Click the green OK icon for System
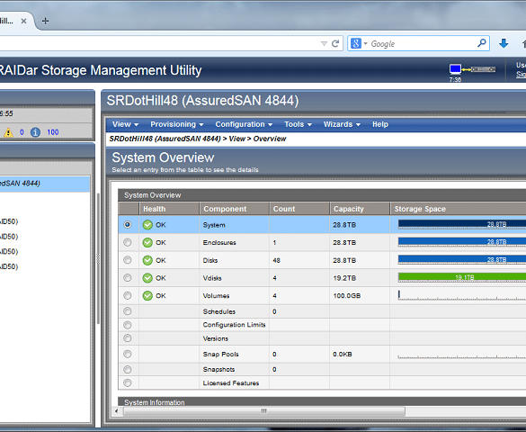Viewport: 526px width, 432px height. [147, 225]
